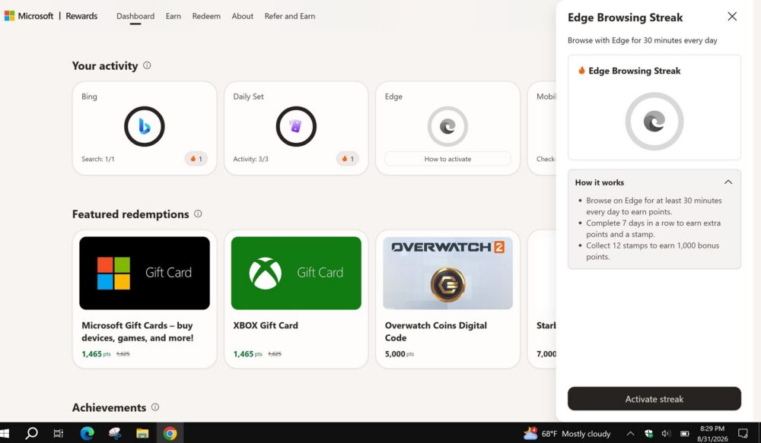Viewport: 761px width, 443px height.
Task: Click the Search: 1/1 text
Action: (98, 159)
